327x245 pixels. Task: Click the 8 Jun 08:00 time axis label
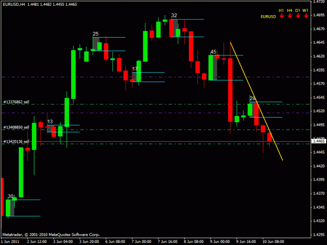click(194, 242)
